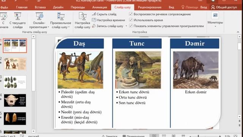Open the View (Вид) tab
This screenshot has height=137, width=243.
[x=171, y=7]
